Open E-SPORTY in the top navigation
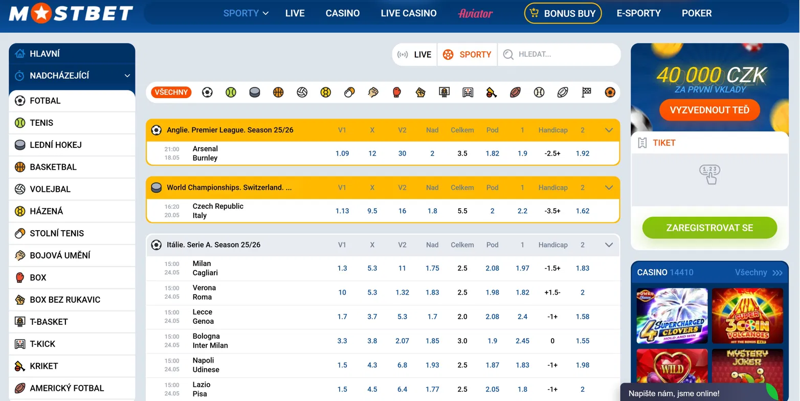Image resolution: width=800 pixels, height=401 pixels. 639,13
